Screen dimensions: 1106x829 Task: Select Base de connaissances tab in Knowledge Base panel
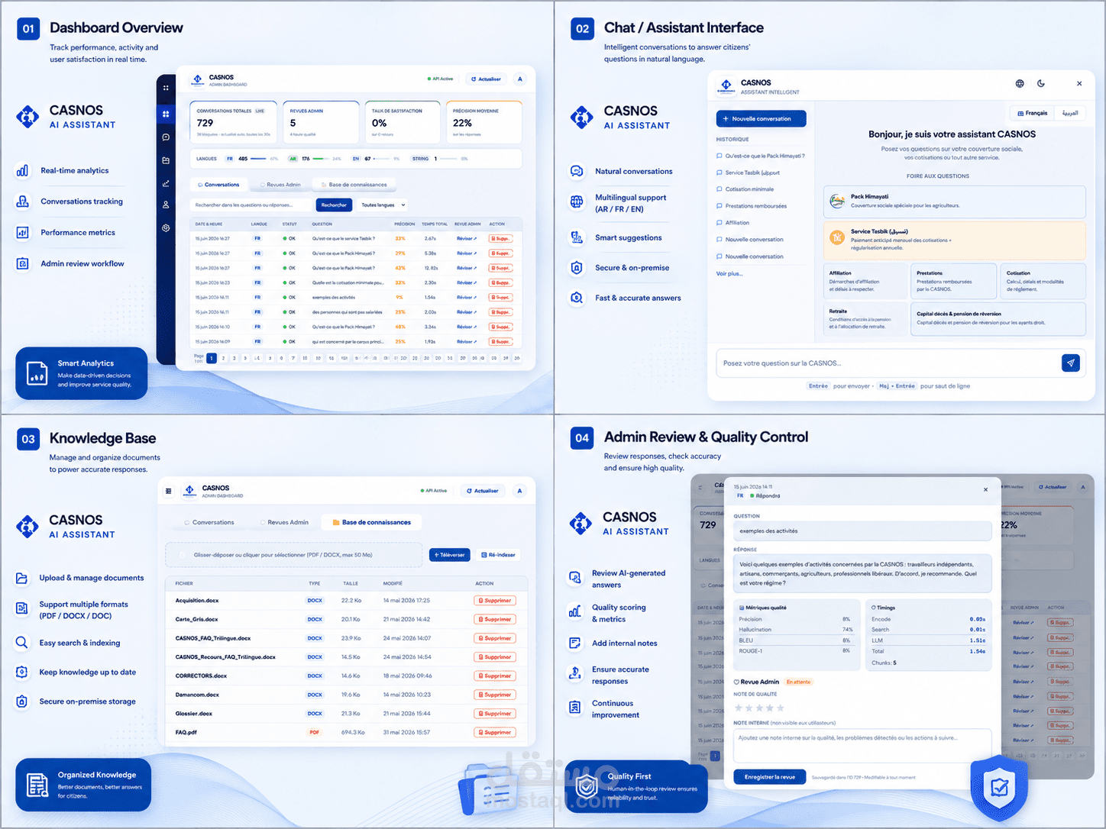(x=373, y=522)
